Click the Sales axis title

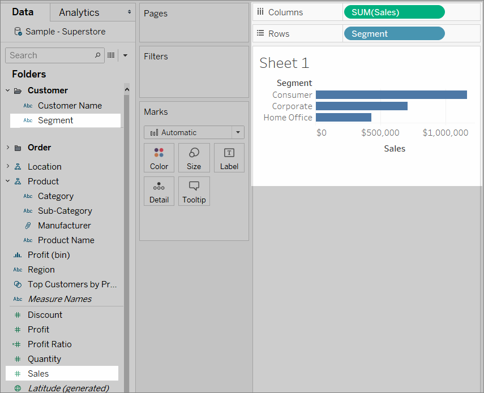tap(395, 149)
